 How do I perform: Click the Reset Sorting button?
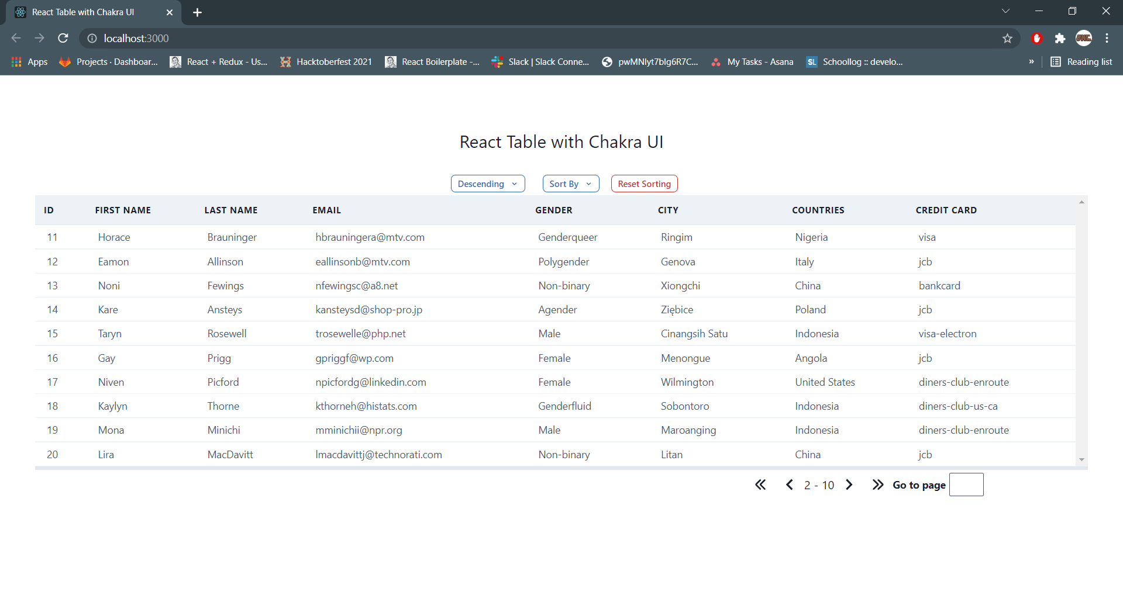click(x=644, y=183)
